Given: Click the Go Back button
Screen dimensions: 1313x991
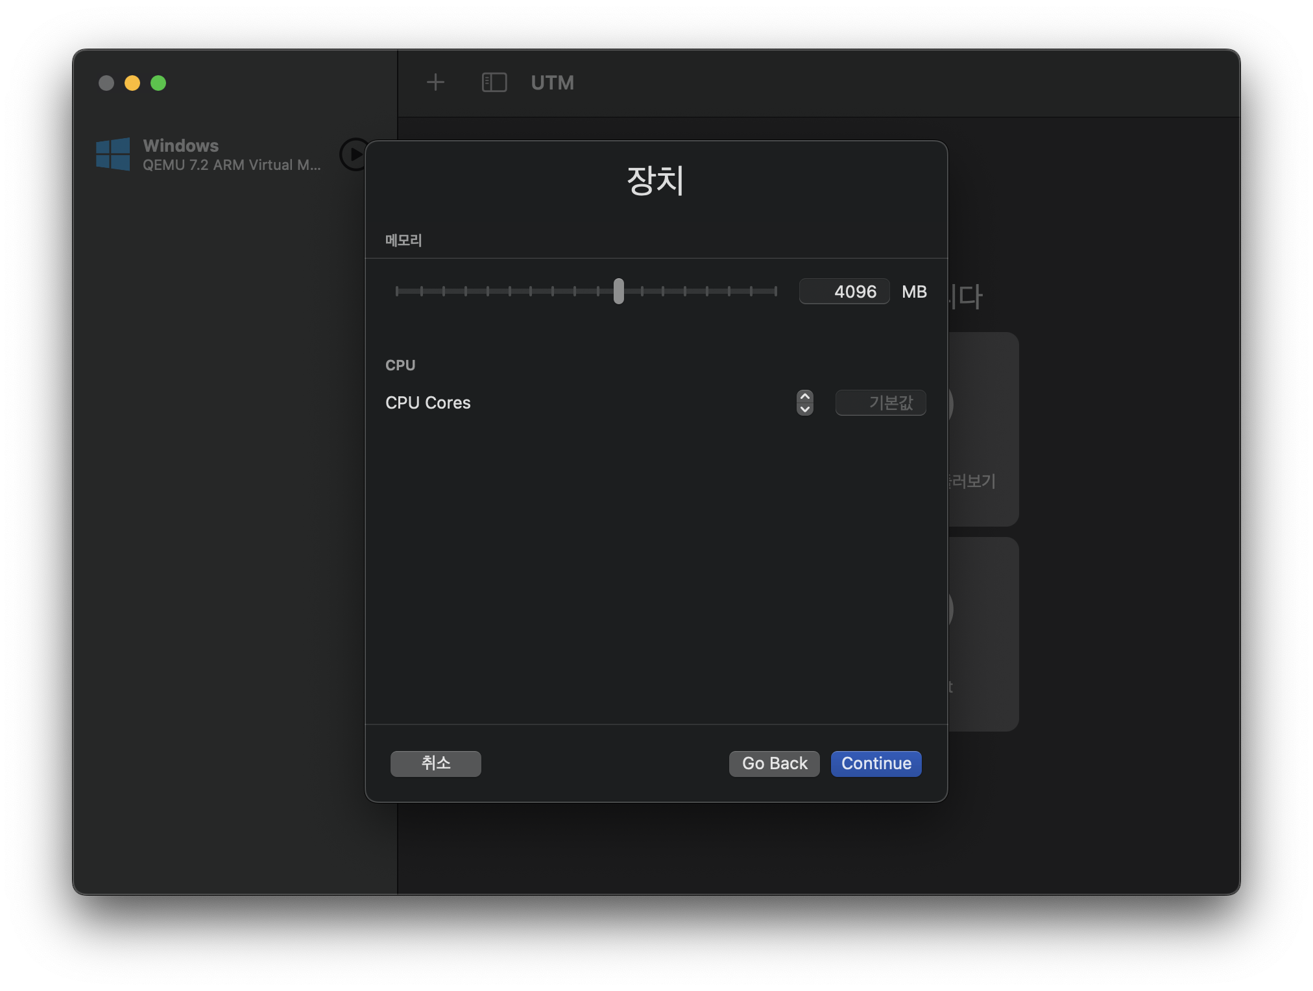Looking at the screenshot, I should click(x=774, y=763).
